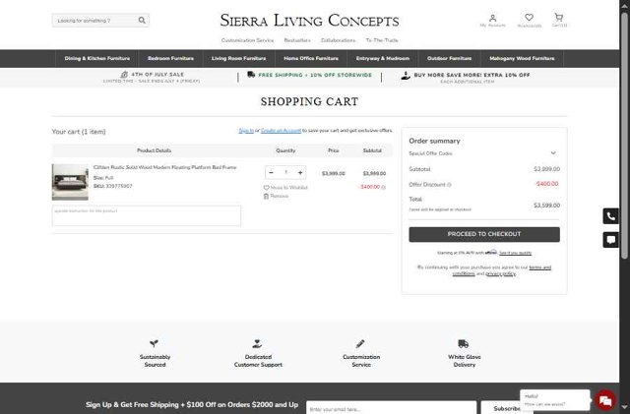The width and height of the screenshot is (630, 414).
Task: Click 'Your cart (1 item)' heading
Action: pos(79,132)
